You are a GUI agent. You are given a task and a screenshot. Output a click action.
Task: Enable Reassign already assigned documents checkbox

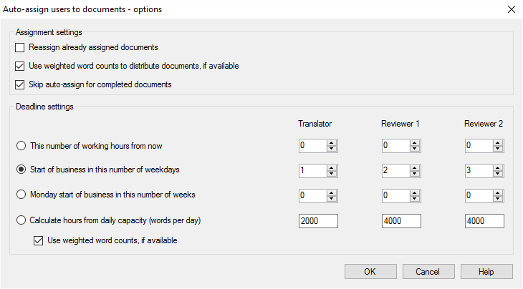click(x=19, y=48)
